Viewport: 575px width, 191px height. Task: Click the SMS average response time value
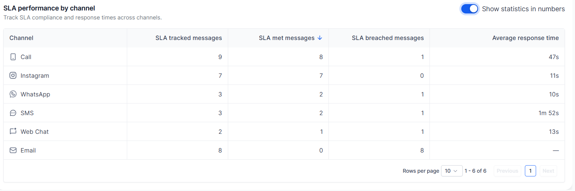[x=548, y=113]
